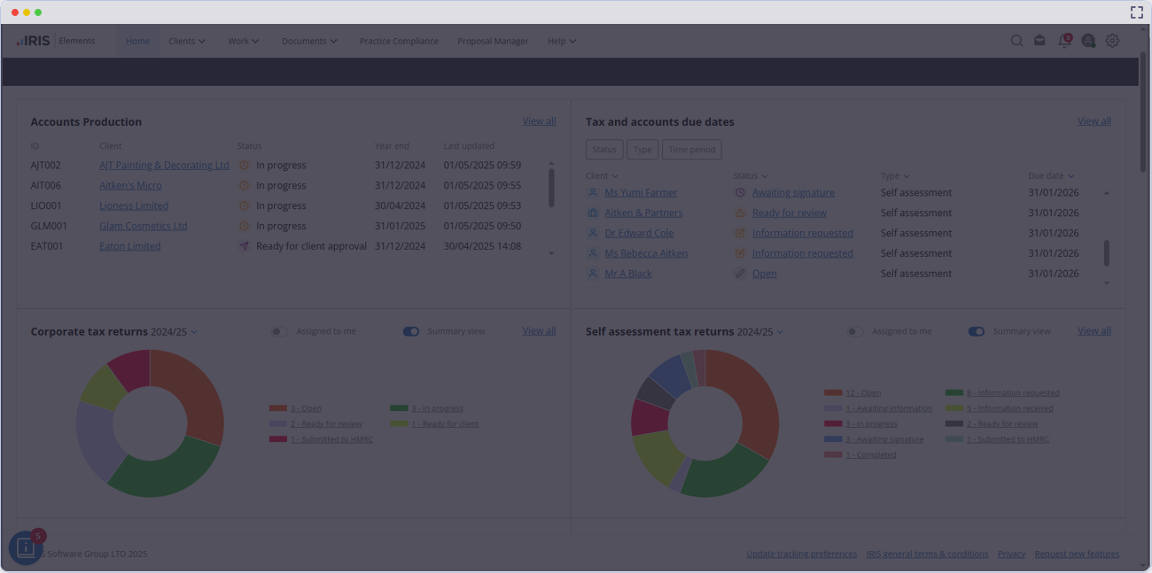Screen dimensions: 1152x573
Task: Open the Practice Compliance menu item
Action: (x=399, y=41)
